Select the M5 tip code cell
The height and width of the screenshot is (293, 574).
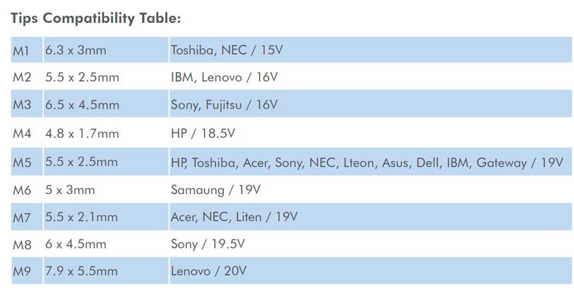click(x=27, y=162)
